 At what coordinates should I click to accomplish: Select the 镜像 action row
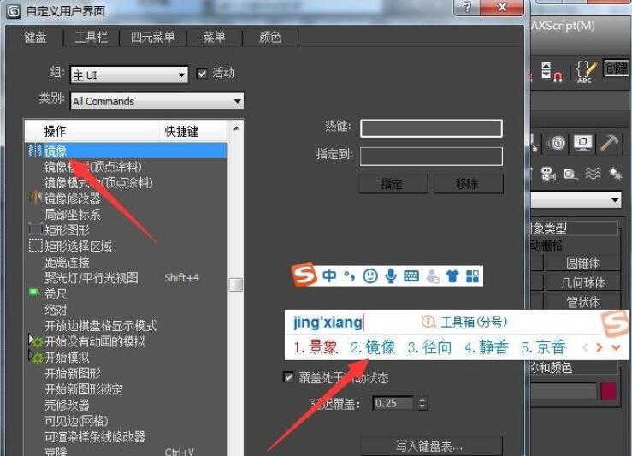click(x=126, y=151)
